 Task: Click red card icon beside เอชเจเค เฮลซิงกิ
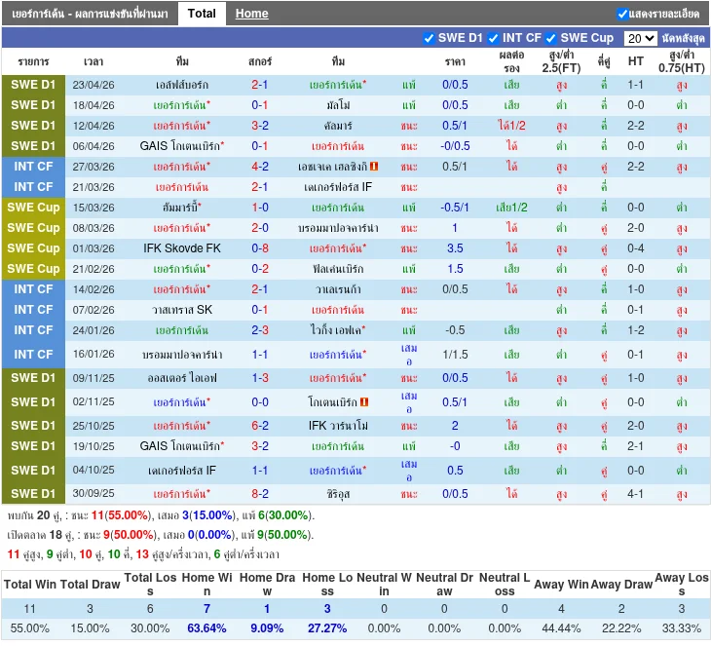click(x=374, y=167)
